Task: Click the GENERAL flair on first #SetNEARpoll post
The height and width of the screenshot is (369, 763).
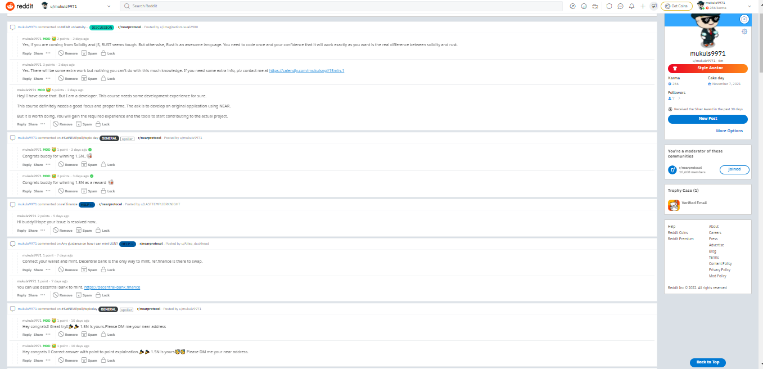Action: click(x=109, y=138)
